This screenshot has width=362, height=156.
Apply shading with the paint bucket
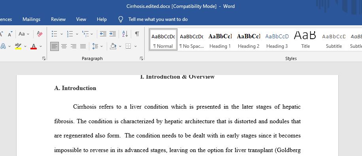pos(113,46)
